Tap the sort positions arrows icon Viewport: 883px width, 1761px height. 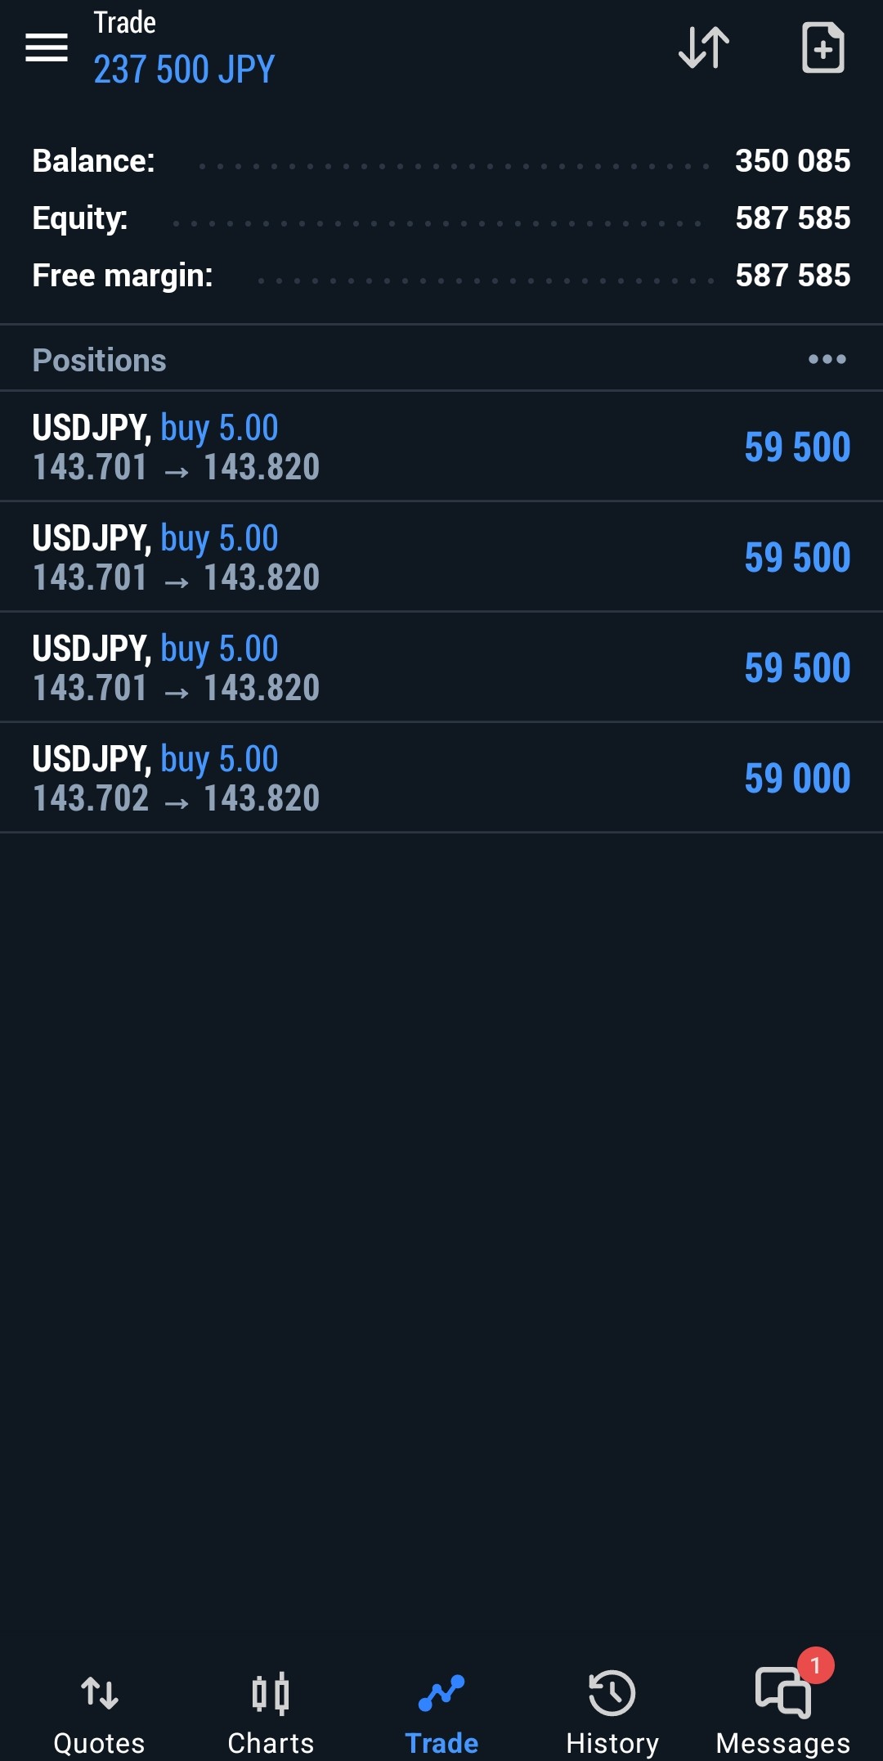[704, 47]
